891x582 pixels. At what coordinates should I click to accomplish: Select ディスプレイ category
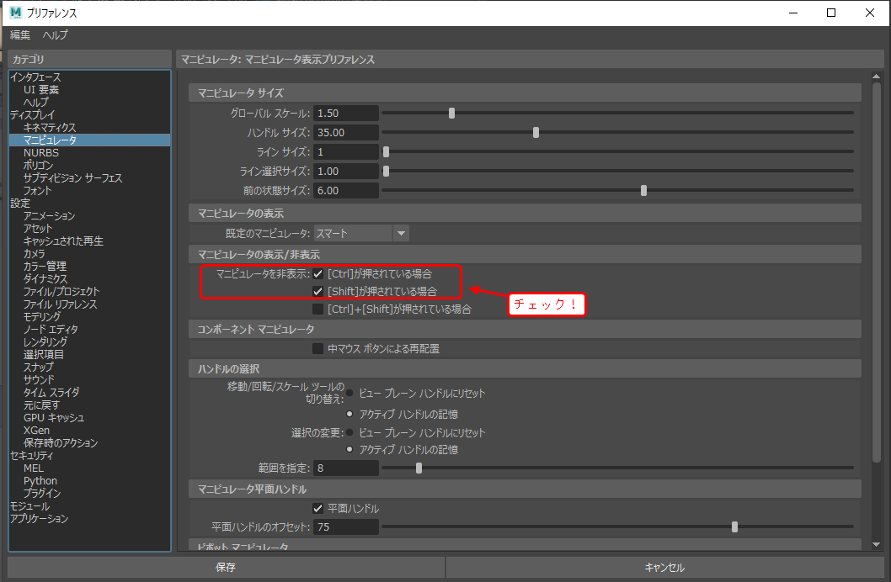click(32, 114)
